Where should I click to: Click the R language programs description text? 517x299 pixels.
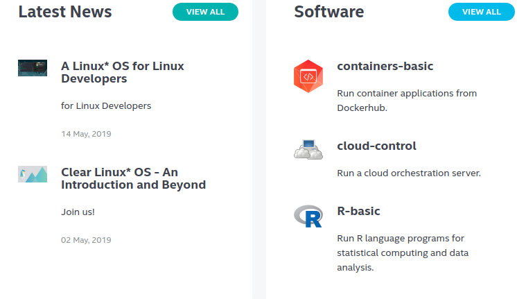(403, 253)
